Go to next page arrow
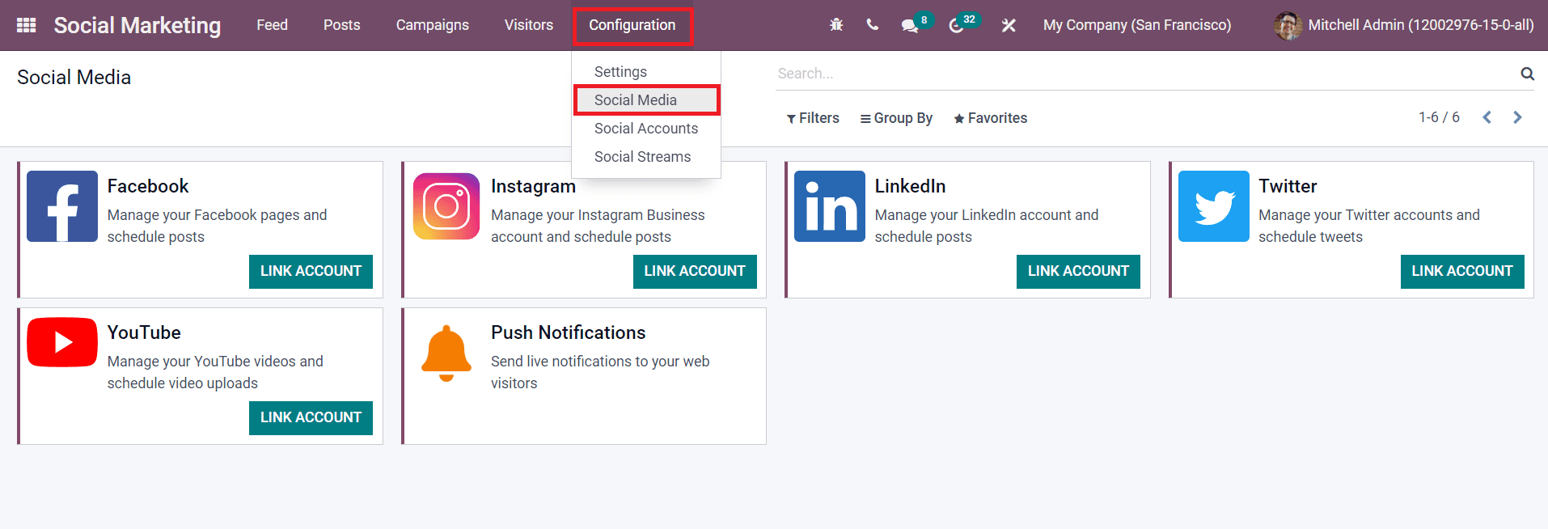The image size is (1548, 529). point(1517,117)
